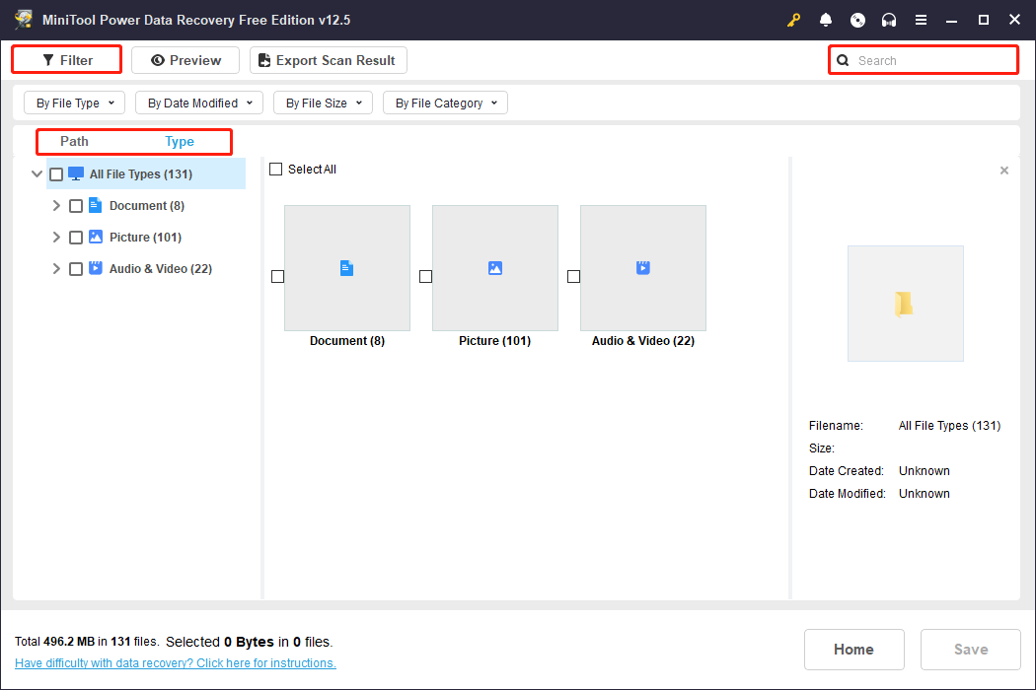Image resolution: width=1036 pixels, height=690 pixels.
Task: Switch to the Path tab
Action: (74, 141)
